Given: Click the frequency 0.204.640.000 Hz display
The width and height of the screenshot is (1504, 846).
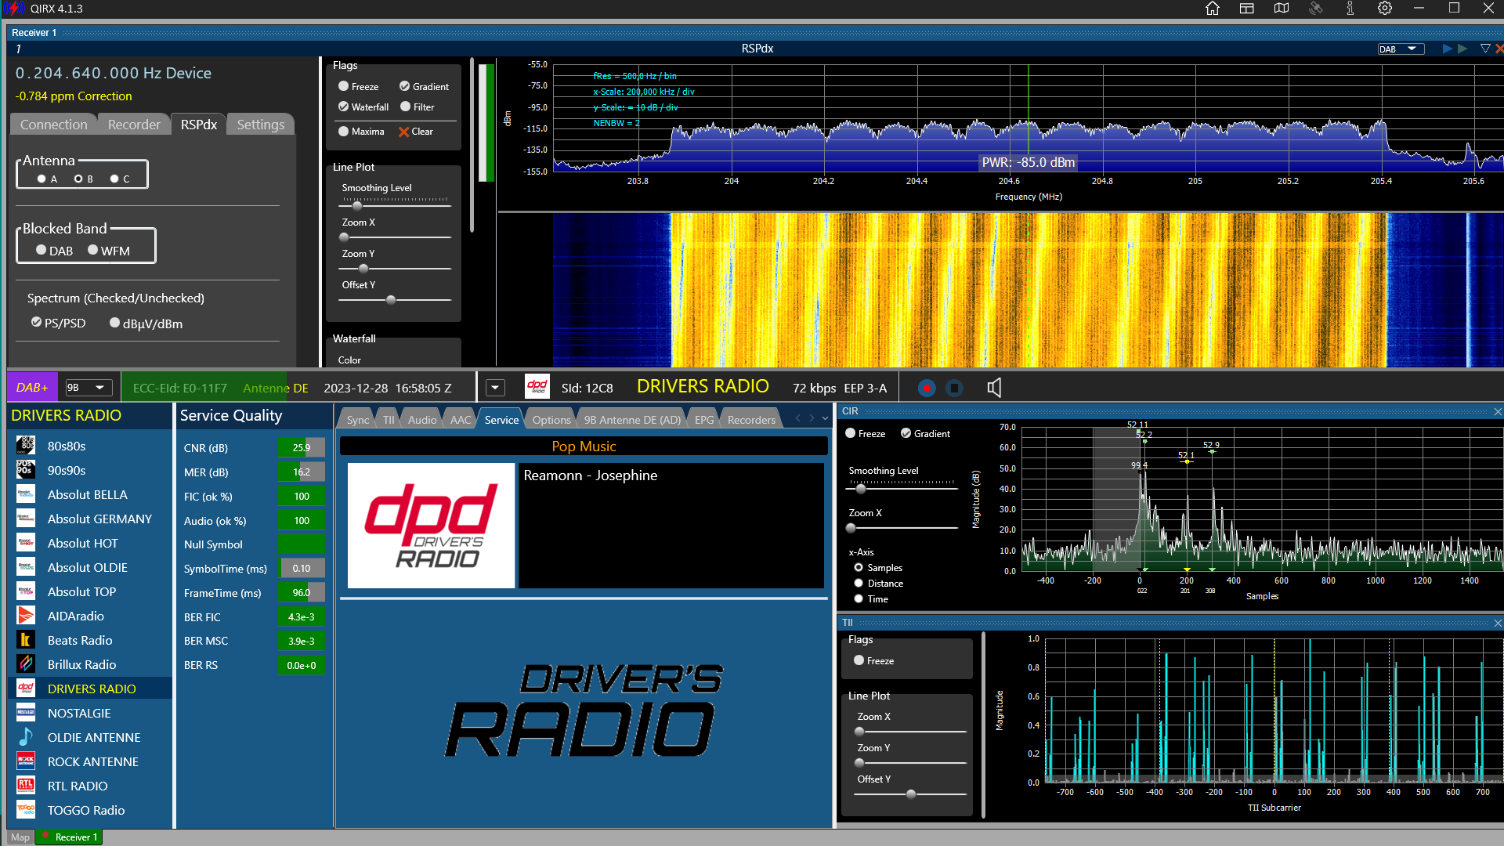Looking at the screenshot, I should tap(114, 73).
